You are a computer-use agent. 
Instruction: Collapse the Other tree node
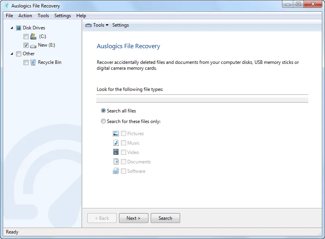pos(12,54)
